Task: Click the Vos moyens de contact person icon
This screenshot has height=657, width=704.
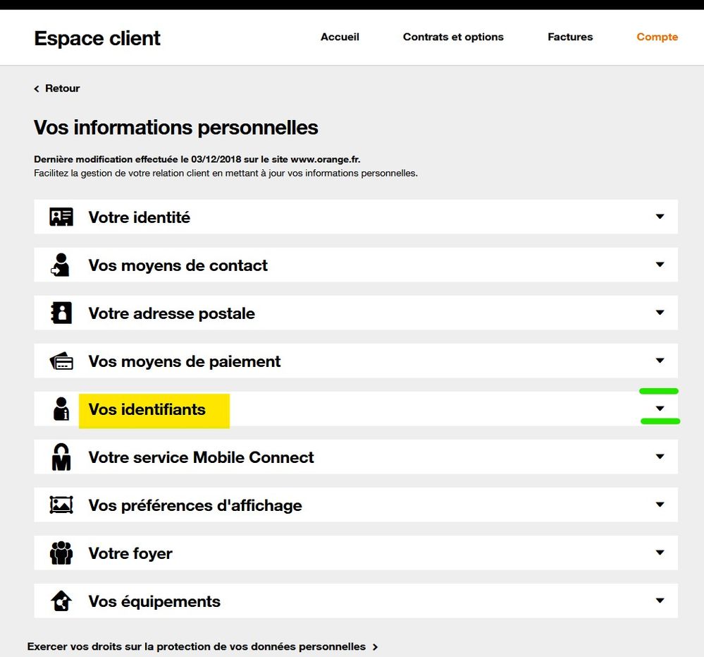Action: pyautogui.click(x=61, y=265)
